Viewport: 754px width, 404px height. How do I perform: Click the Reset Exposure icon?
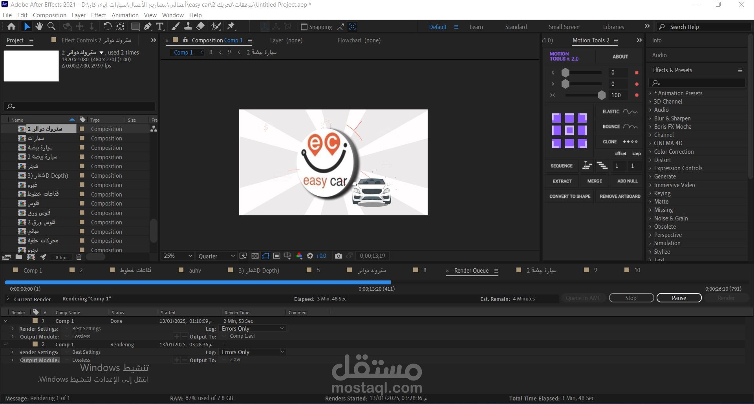(310, 256)
